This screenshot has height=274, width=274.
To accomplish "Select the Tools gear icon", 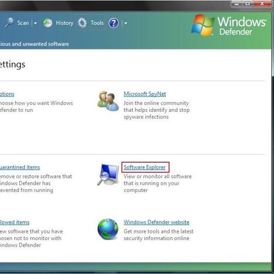I will (82, 23).
